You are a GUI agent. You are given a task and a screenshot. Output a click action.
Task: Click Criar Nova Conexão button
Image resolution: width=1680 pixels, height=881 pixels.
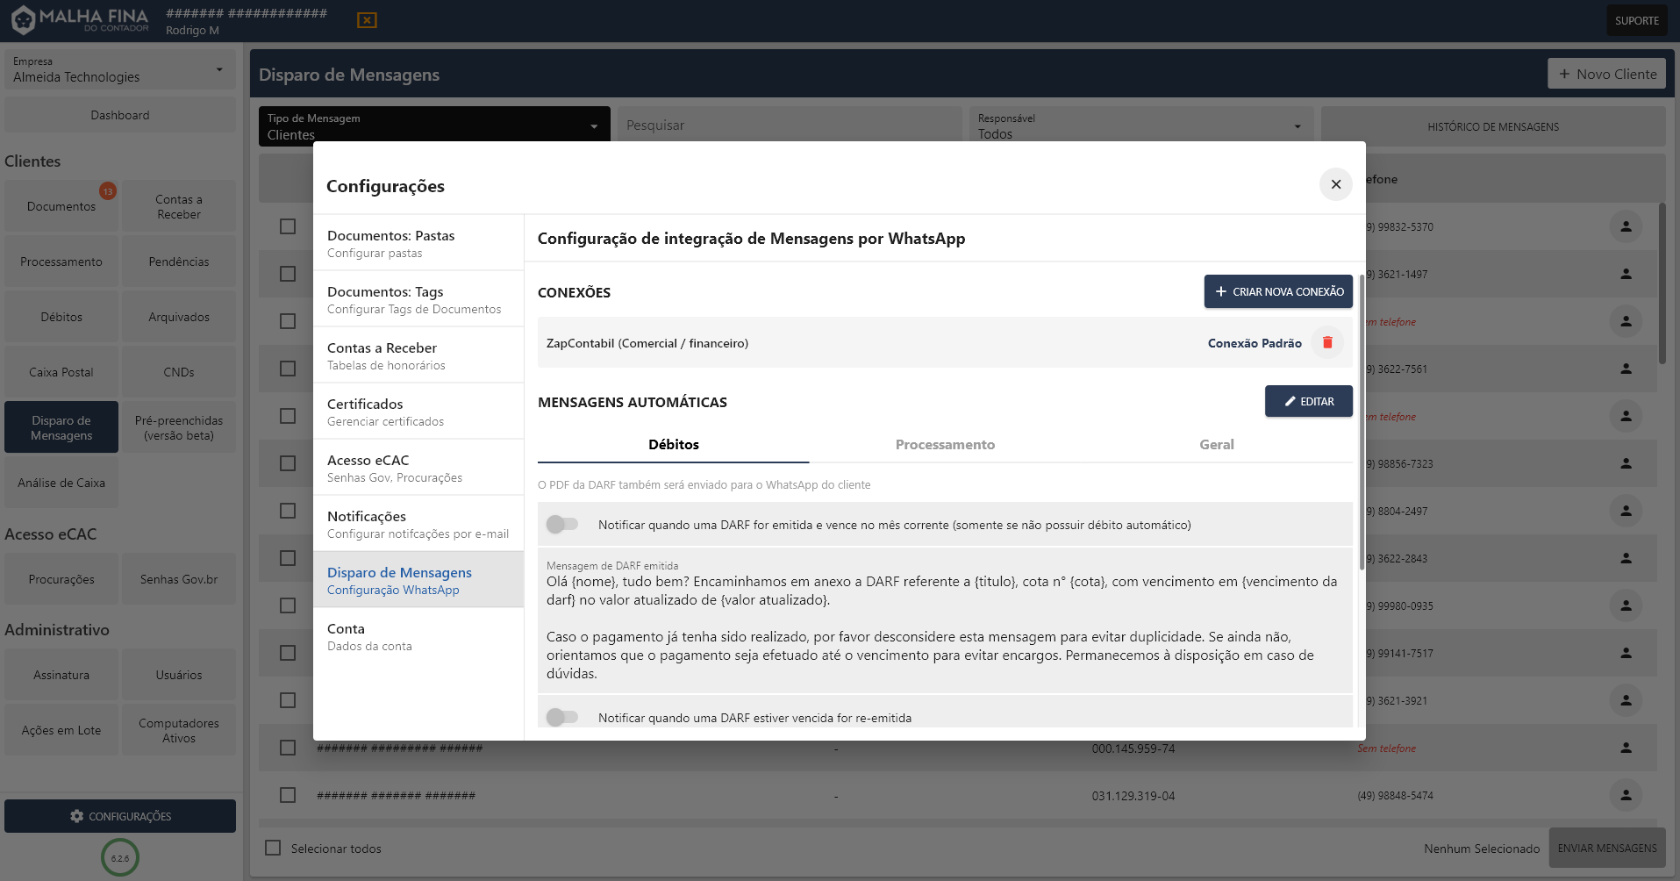coord(1277,291)
